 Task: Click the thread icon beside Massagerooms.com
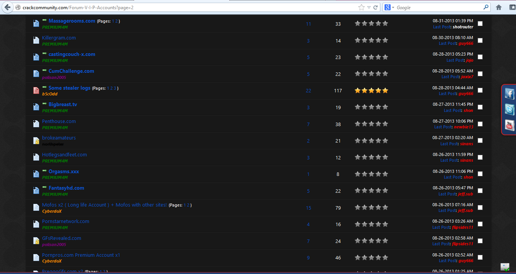pyautogui.click(x=36, y=23)
